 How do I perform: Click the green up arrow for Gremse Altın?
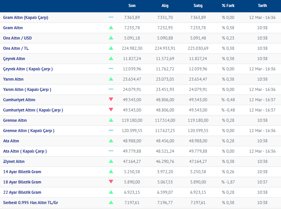(111, 120)
